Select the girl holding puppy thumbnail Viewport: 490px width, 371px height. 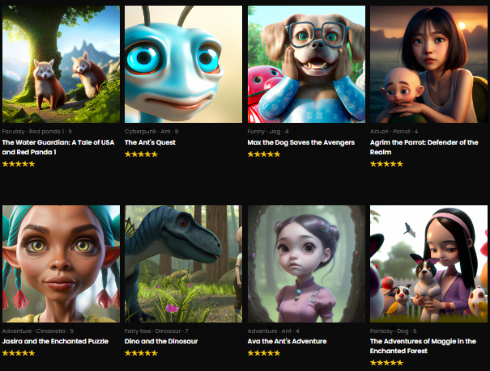coord(428,263)
